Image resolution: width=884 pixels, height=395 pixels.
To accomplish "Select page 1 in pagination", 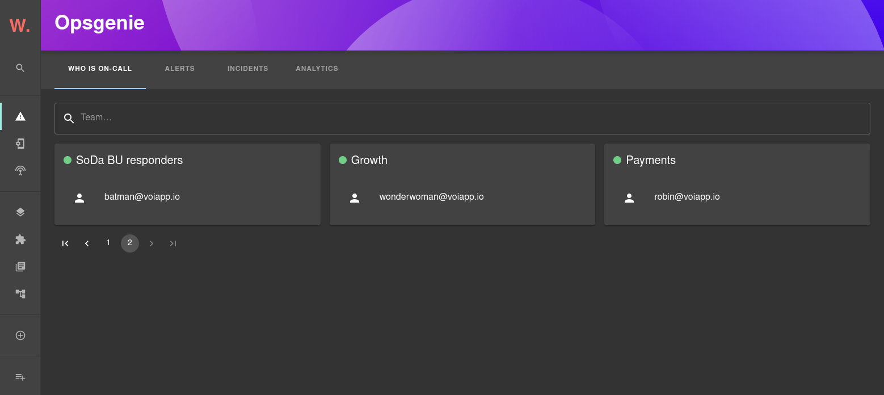I will tap(108, 243).
